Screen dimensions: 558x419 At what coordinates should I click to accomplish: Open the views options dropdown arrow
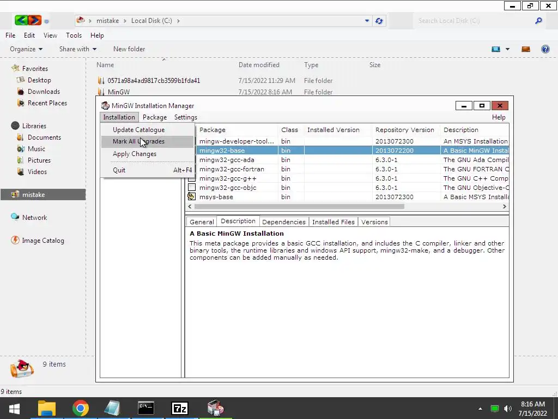(x=507, y=49)
